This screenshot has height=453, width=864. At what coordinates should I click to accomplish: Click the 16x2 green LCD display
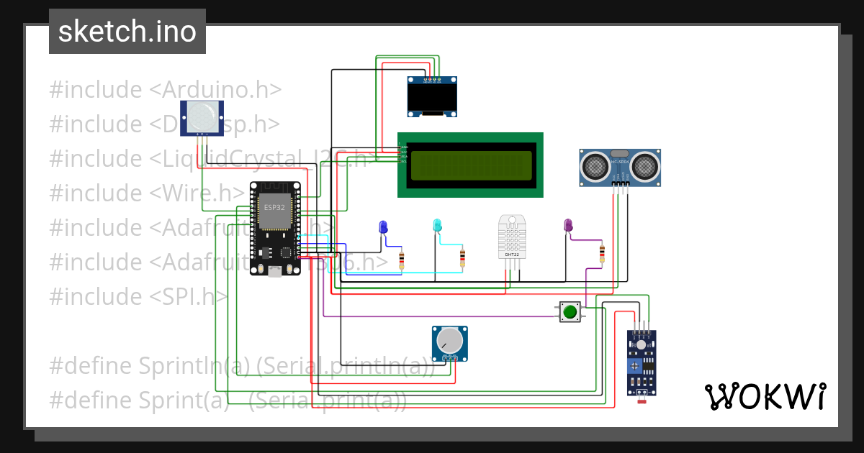470,164
